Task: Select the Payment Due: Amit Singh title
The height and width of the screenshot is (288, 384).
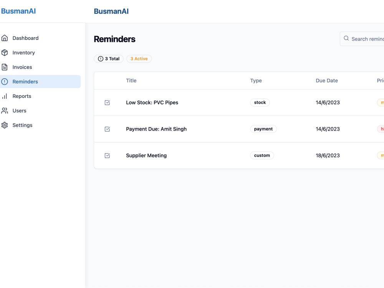Action: coord(156,129)
